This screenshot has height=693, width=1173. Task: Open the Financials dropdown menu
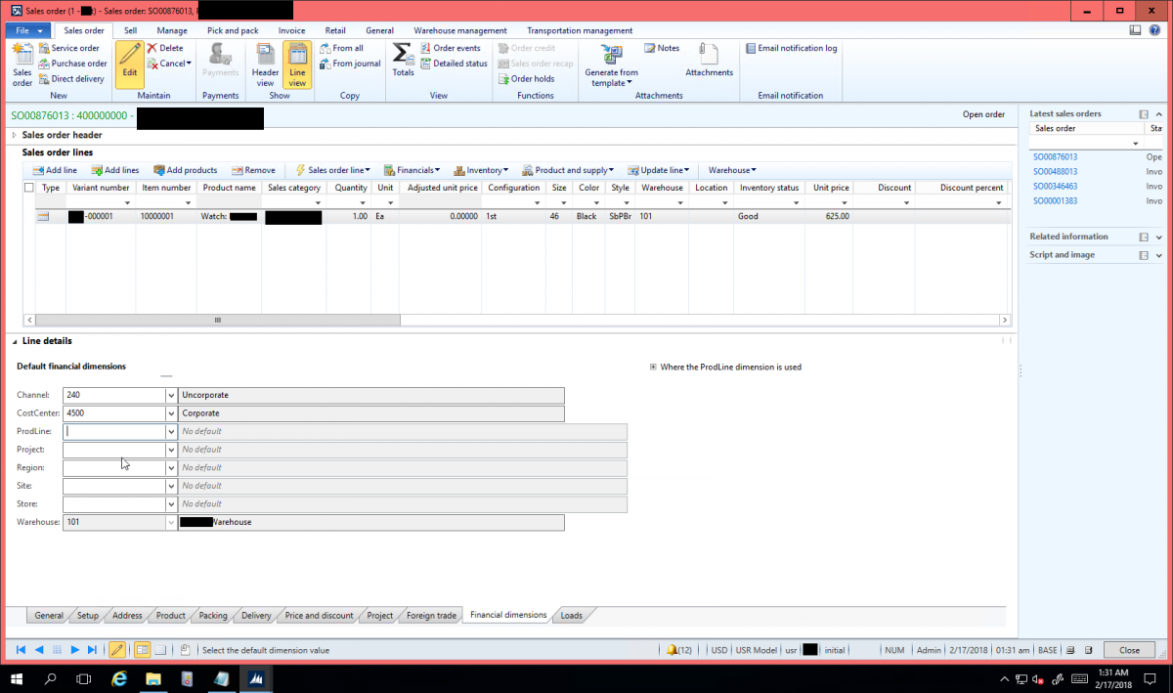pyautogui.click(x=412, y=170)
